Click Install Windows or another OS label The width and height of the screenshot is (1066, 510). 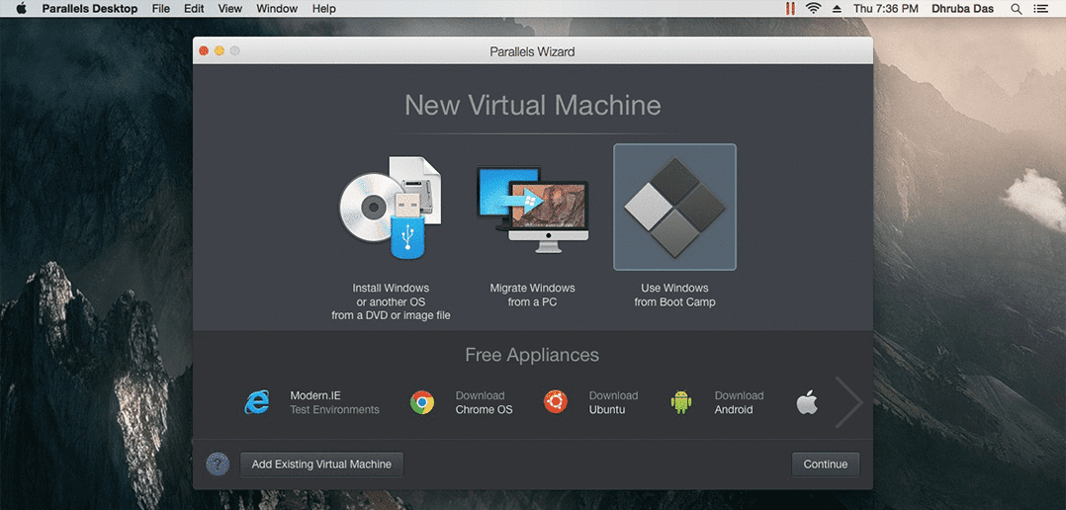391,301
